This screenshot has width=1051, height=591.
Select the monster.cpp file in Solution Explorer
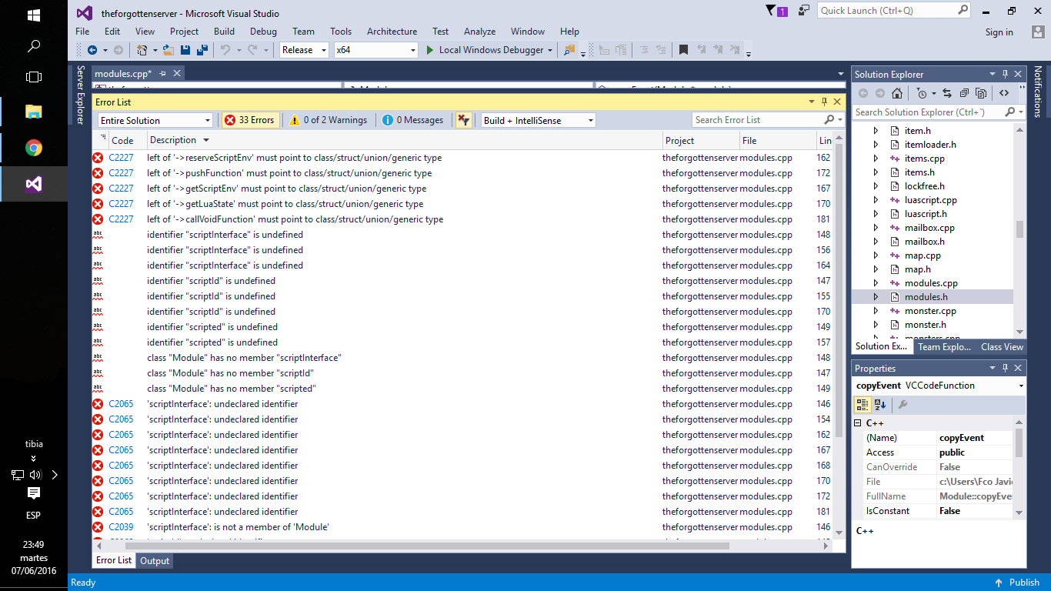(x=930, y=311)
